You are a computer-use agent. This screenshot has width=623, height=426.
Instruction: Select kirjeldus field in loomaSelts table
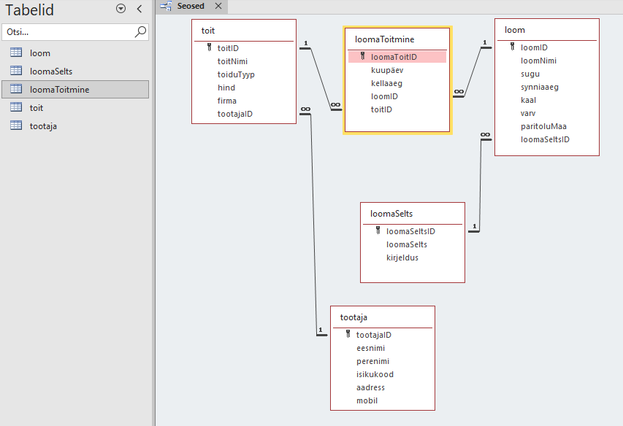pyautogui.click(x=402, y=257)
